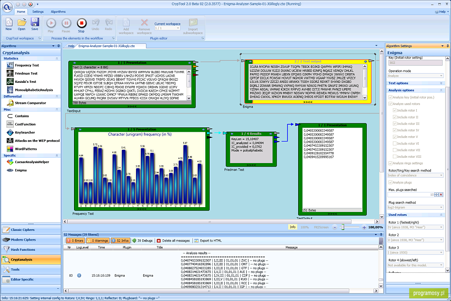Click the zoom in plus button
The image size is (451, 301).
tap(364, 227)
